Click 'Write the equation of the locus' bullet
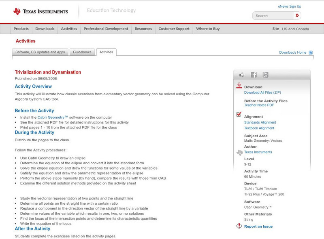 46,224
